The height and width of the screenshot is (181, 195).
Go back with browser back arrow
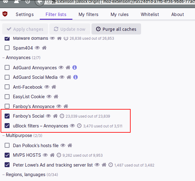(39, 2)
